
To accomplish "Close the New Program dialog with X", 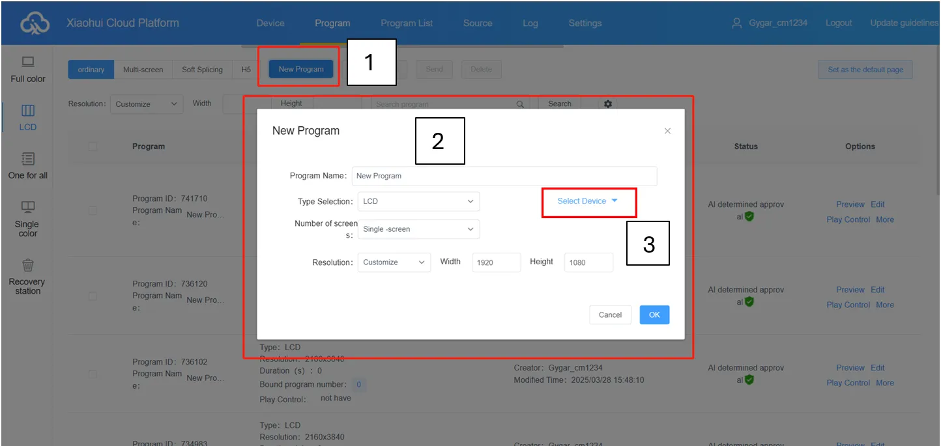I will tap(667, 131).
